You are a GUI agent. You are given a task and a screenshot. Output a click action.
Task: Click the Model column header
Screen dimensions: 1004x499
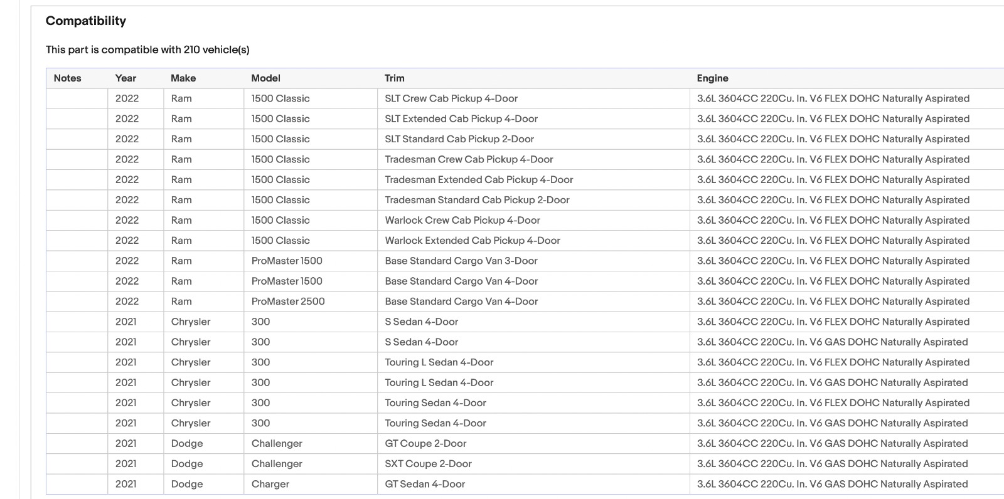point(265,78)
